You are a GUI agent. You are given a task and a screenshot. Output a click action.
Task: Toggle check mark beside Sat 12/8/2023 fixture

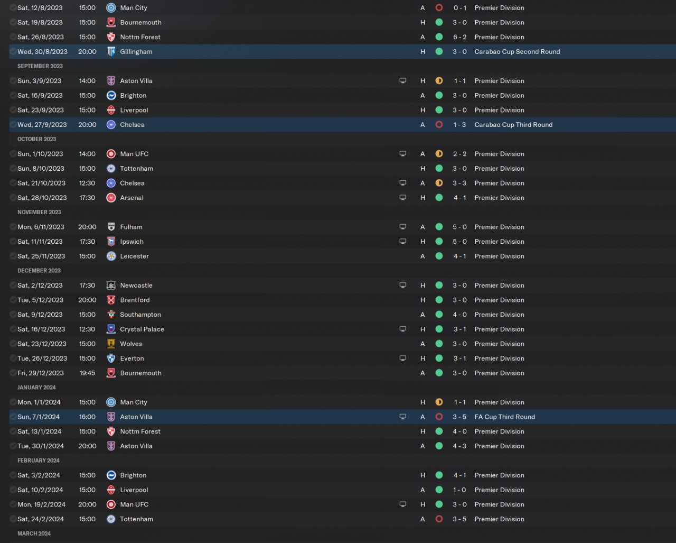point(13,8)
